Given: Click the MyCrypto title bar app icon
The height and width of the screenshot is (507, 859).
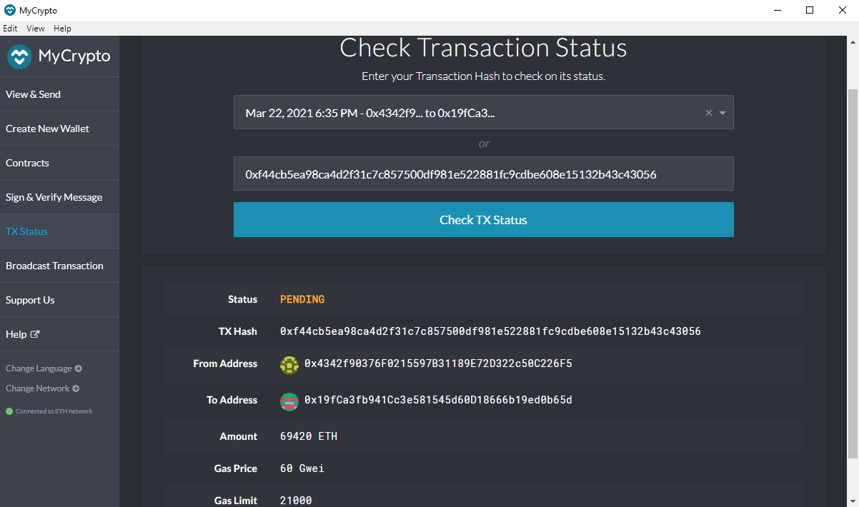Looking at the screenshot, I should (x=9, y=10).
